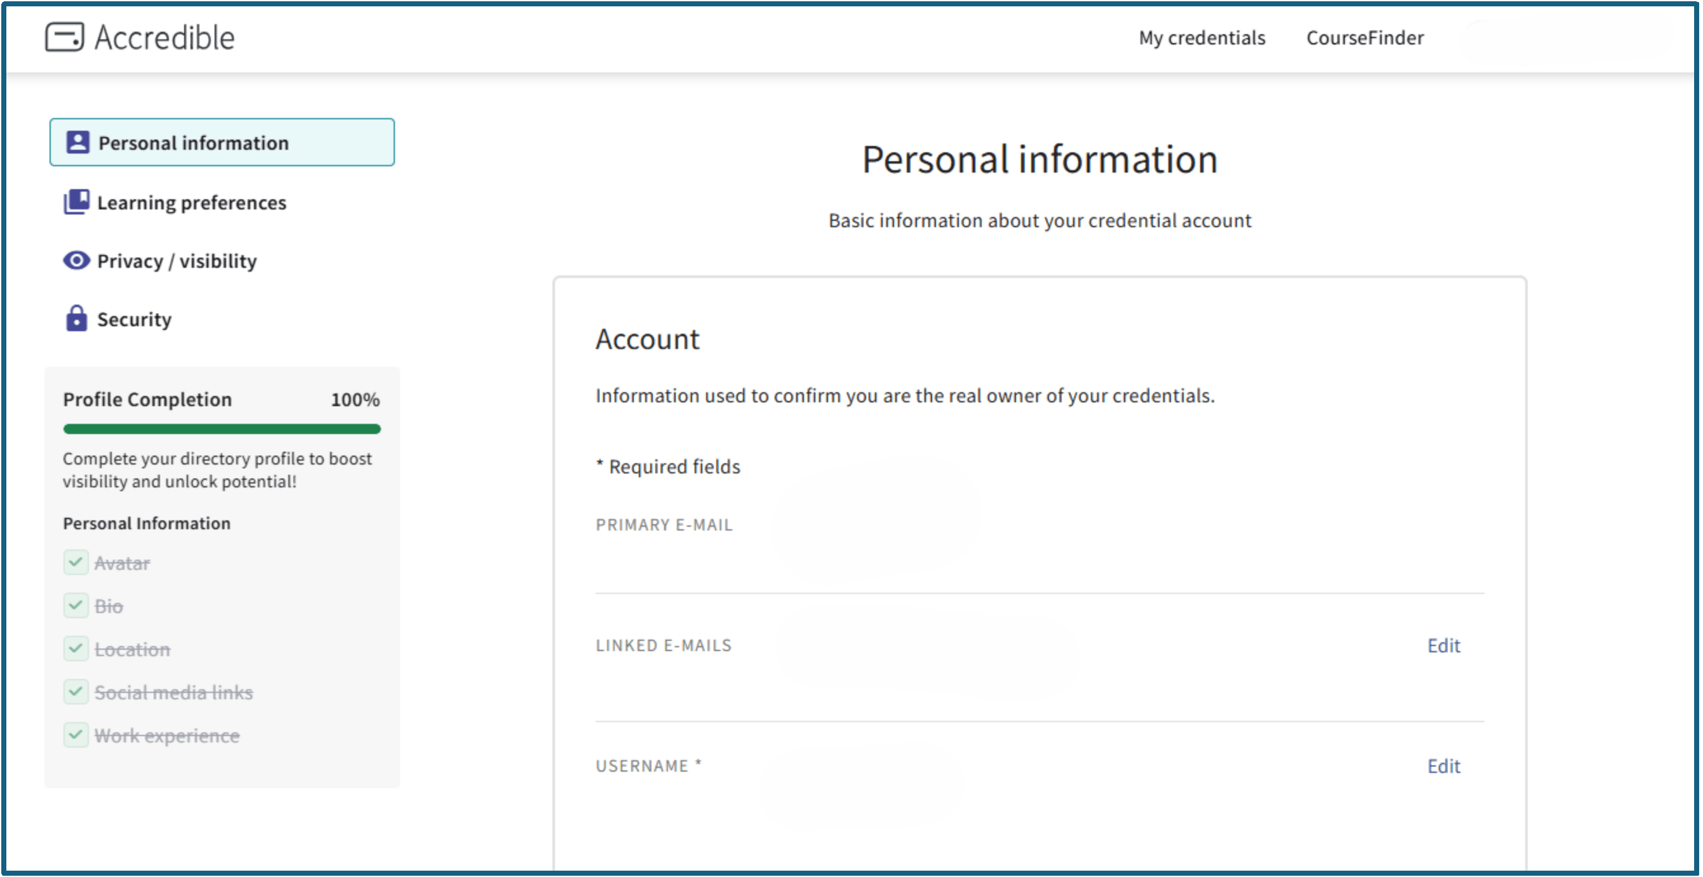The width and height of the screenshot is (1703, 877).
Task: Click the Personal information person icon
Action: pyautogui.click(x=77, y=142)
